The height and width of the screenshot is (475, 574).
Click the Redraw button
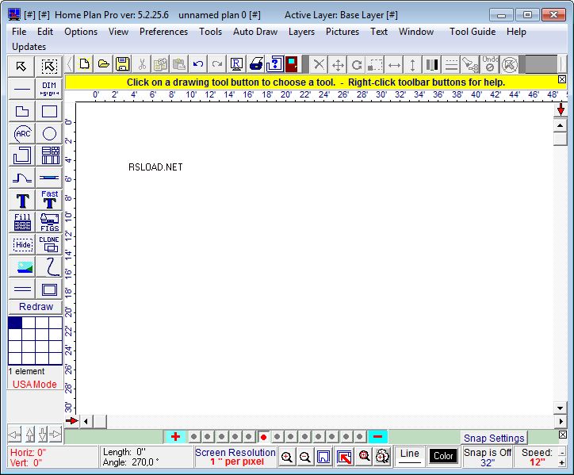tap(36, 307)
